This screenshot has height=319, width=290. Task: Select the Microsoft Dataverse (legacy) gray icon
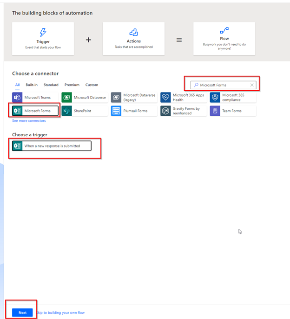tap(116, 98)
